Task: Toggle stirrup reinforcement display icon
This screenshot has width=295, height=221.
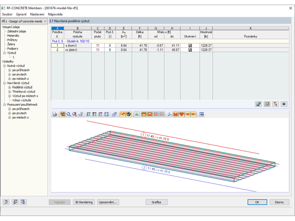Action: click(x=161, y=114)
